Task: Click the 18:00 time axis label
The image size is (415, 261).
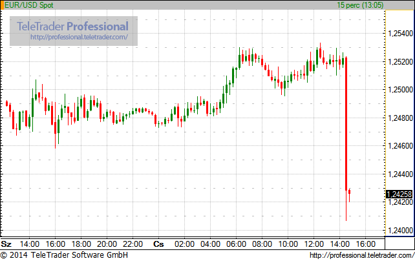Action: click(81, 244)
